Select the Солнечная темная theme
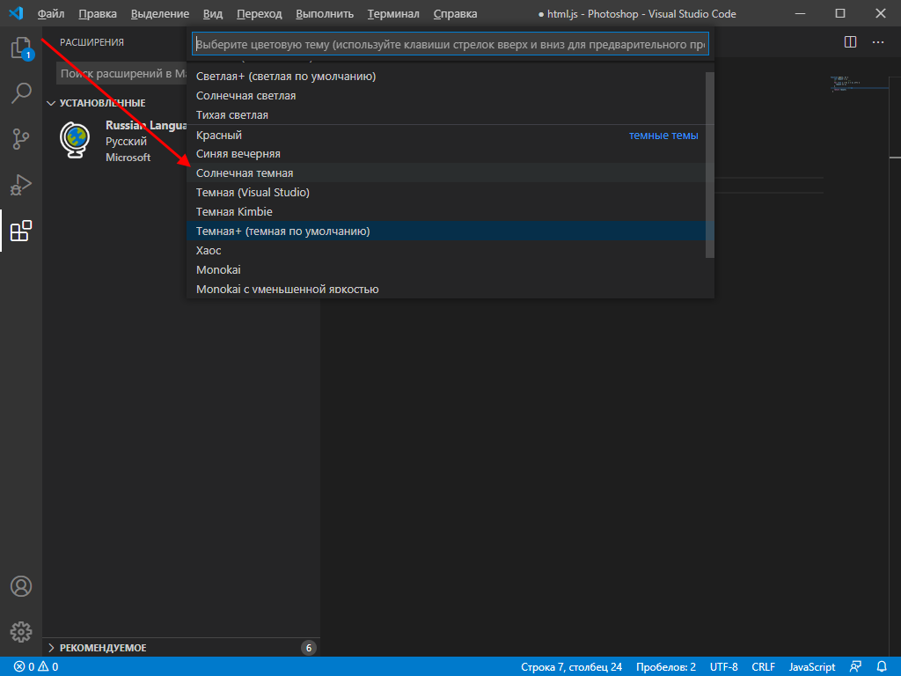Image resolution: width=901 pixels, height=676 pixels. pyautogui.click(x=248, y=173)
